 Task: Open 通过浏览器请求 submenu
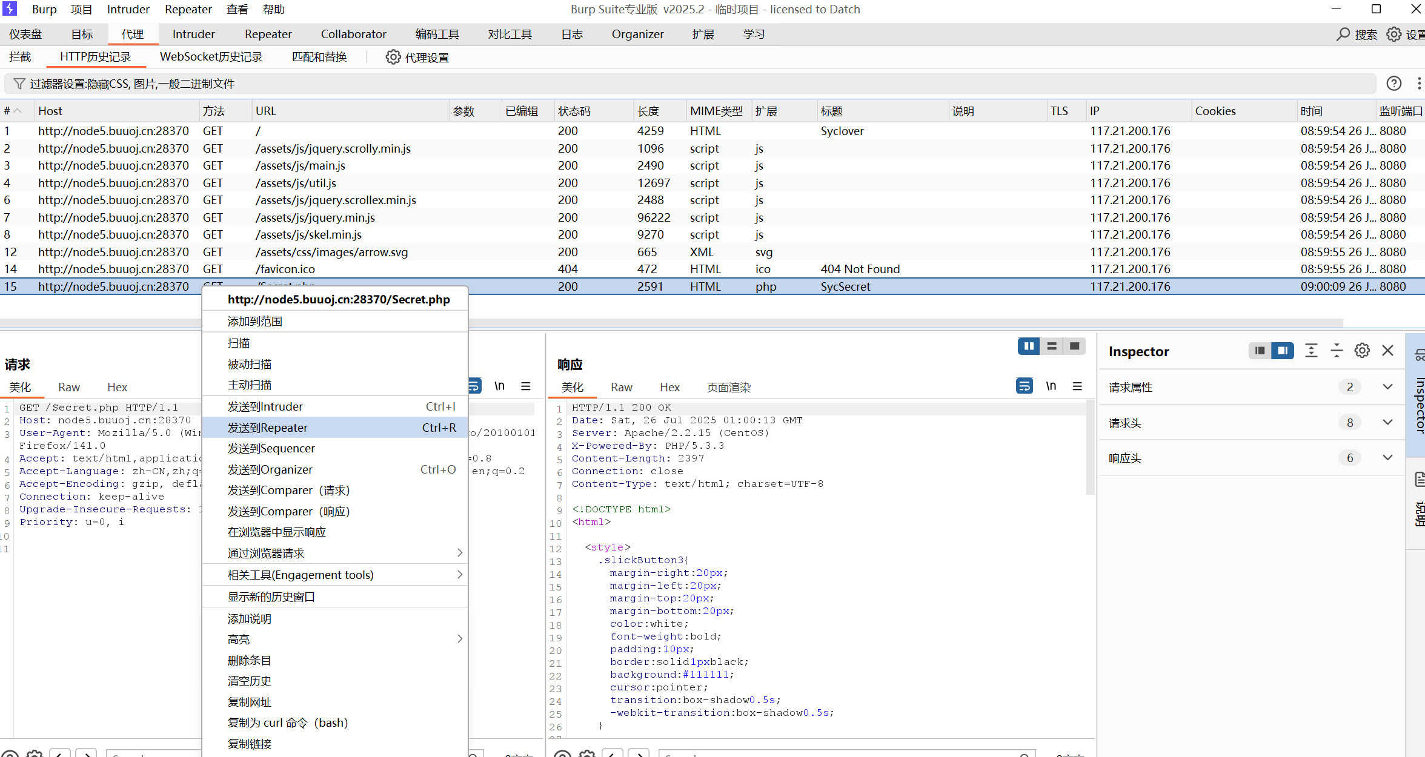(x=335, y=553)
